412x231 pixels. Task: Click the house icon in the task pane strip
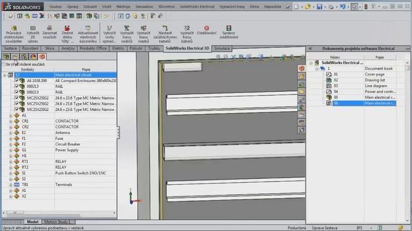click(301, 76)
